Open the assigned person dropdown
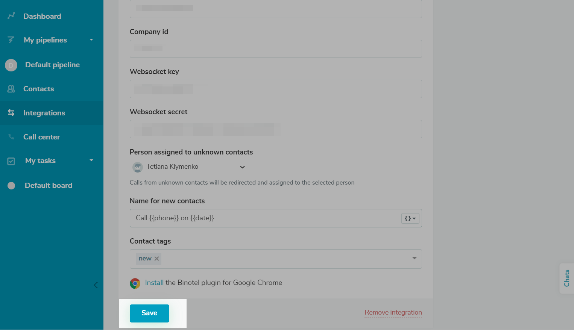The height and width of the screenshot is (330, 574). tap(242, 167)
